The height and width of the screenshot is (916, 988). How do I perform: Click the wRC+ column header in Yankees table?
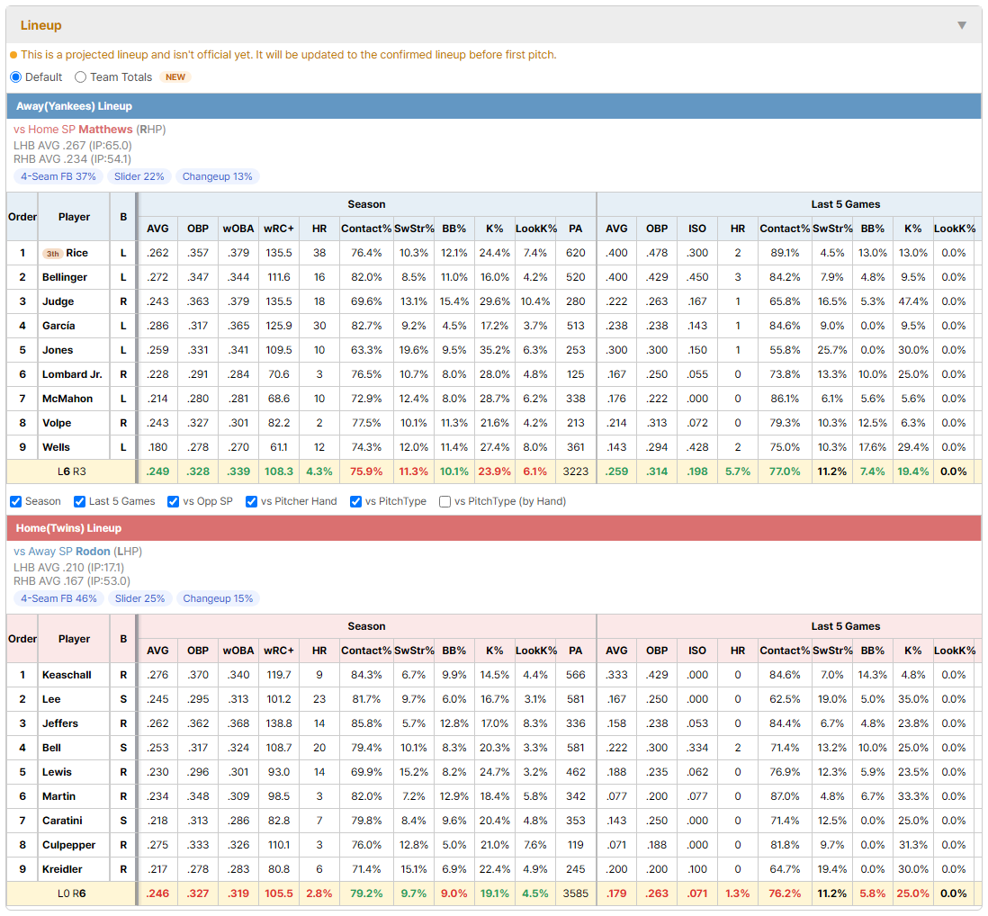tap(279, 229)
